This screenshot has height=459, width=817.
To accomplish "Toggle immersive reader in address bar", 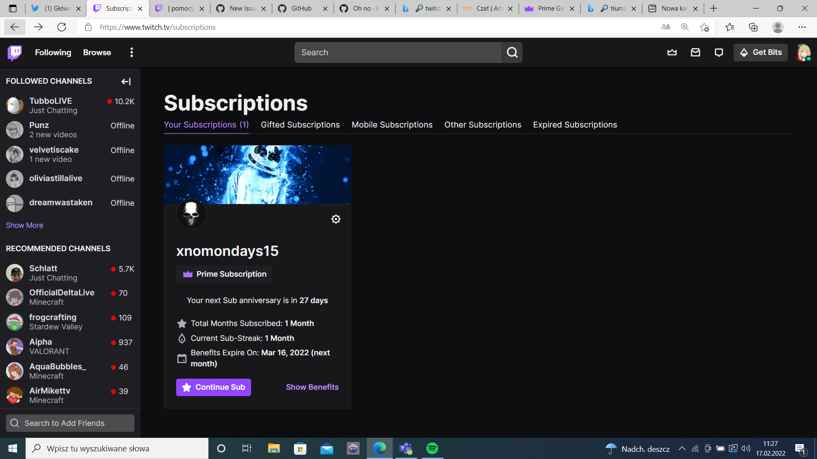I will pyautogui.click(x=666, y=27).
